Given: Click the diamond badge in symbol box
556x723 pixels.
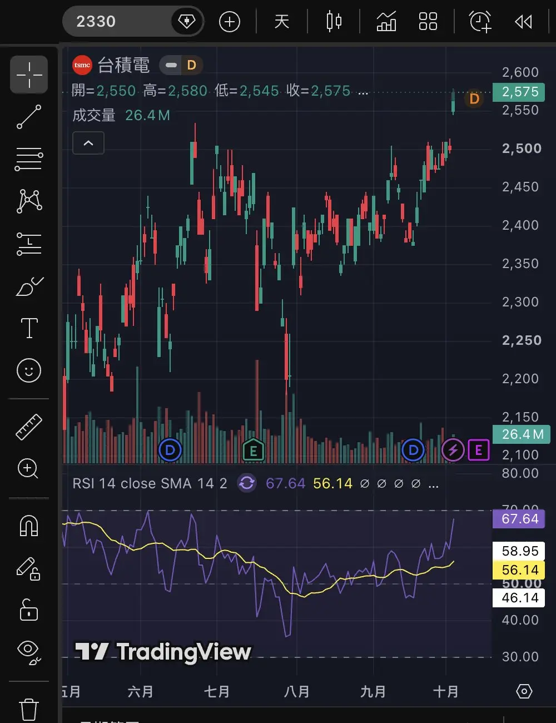Looking at the screenshot, I should point(186,22).
